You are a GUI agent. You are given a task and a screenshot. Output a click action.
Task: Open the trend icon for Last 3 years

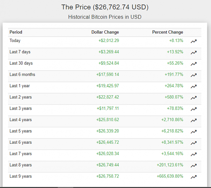194,109
